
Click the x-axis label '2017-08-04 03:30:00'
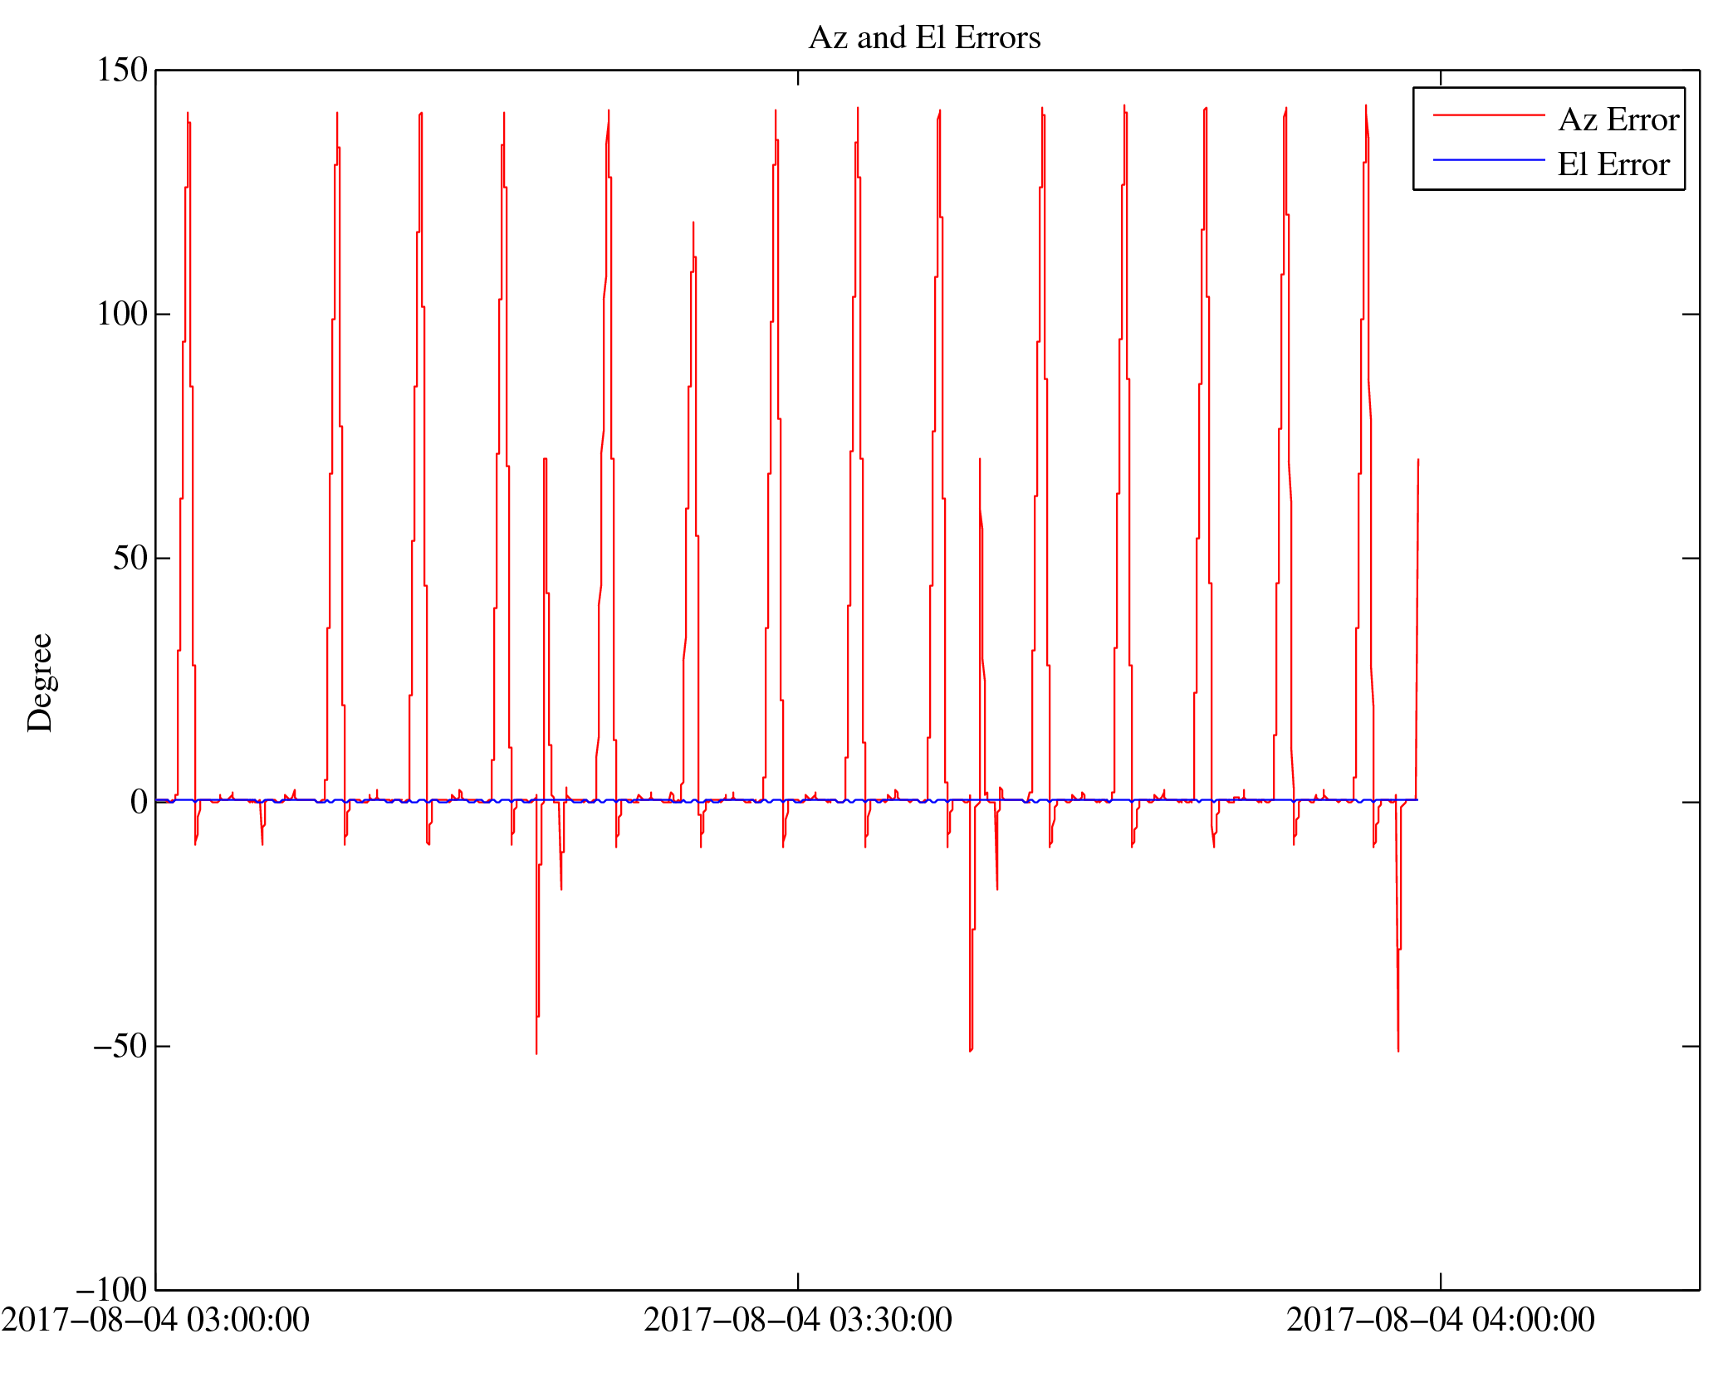tap(798, 1320)
